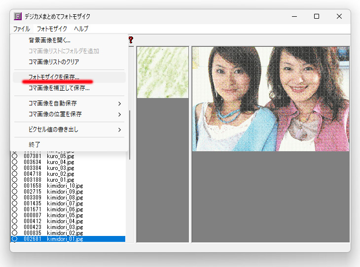Expand the ピクセル値の書き出し submenu
Viewport: 360px width, 267px height.
(x=69, y=130)
